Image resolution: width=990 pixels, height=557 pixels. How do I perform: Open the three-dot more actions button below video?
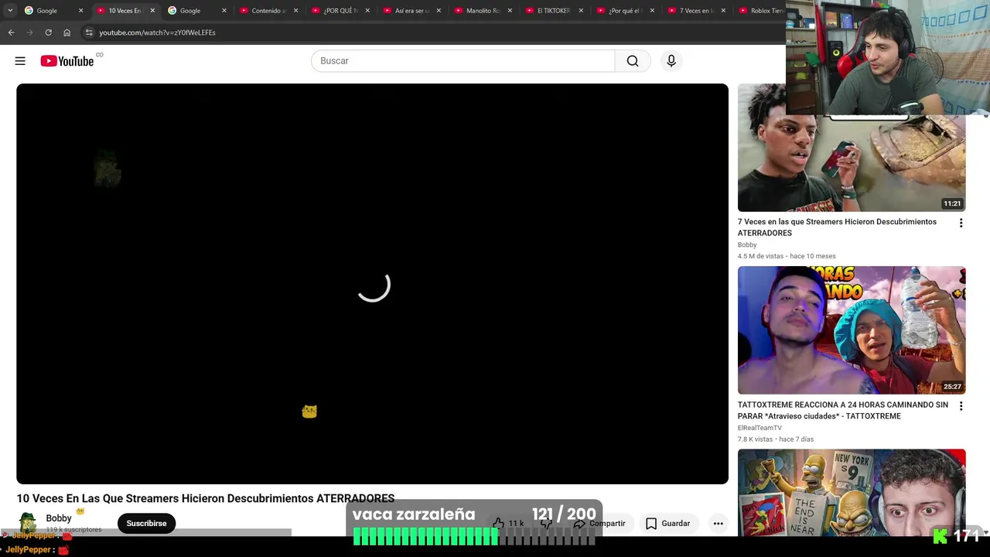tap(718, 524)
